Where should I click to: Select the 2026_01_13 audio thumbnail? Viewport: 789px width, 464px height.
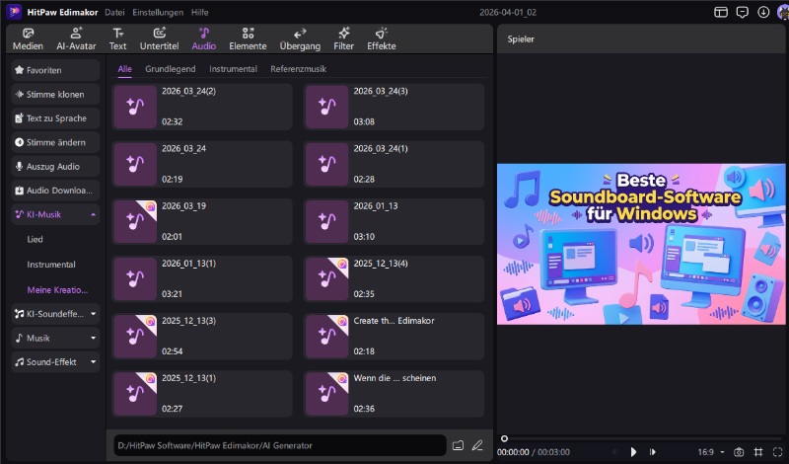(x=327, y=222)
